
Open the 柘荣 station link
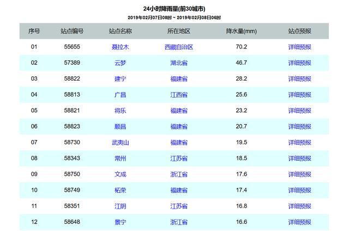120,190
